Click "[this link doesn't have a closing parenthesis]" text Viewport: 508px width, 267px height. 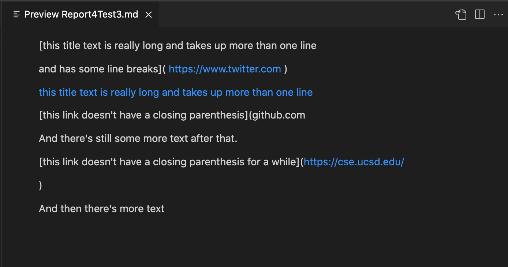coord(143,116)
